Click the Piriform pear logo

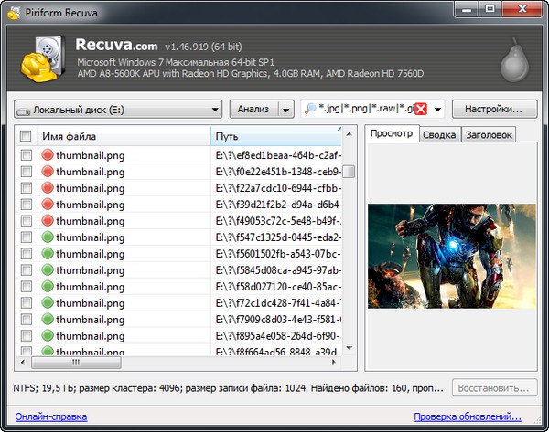pyautogui.click(x=514, y=60)
